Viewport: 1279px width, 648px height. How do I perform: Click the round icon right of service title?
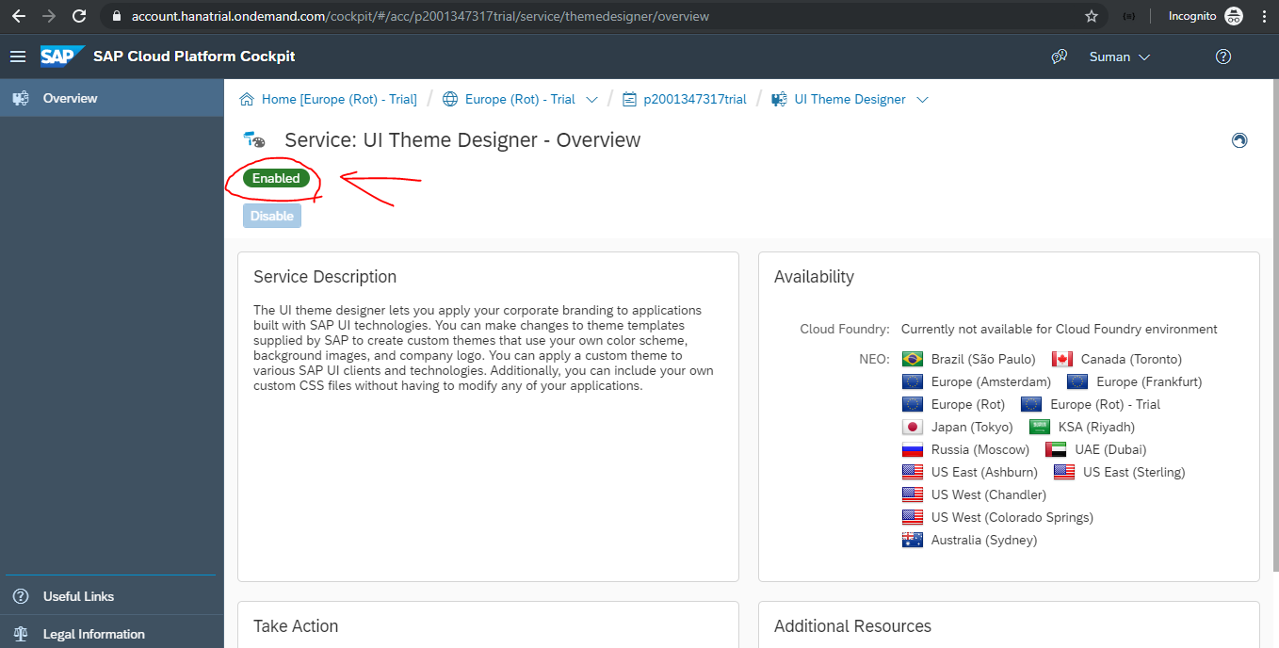(x=1239, y=140)
